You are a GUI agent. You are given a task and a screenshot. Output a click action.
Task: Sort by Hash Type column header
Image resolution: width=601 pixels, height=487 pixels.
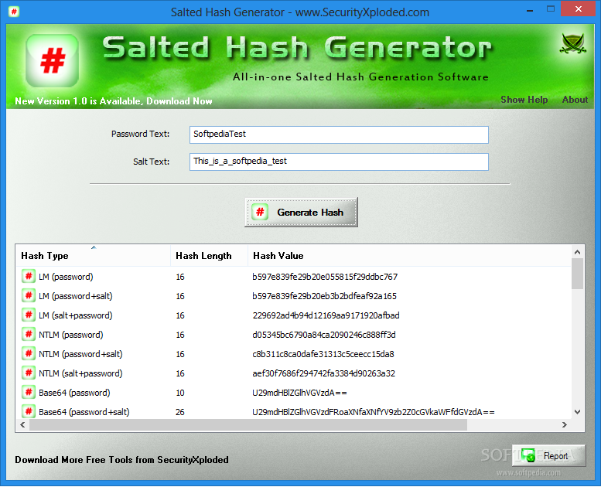tap(93, 256)
